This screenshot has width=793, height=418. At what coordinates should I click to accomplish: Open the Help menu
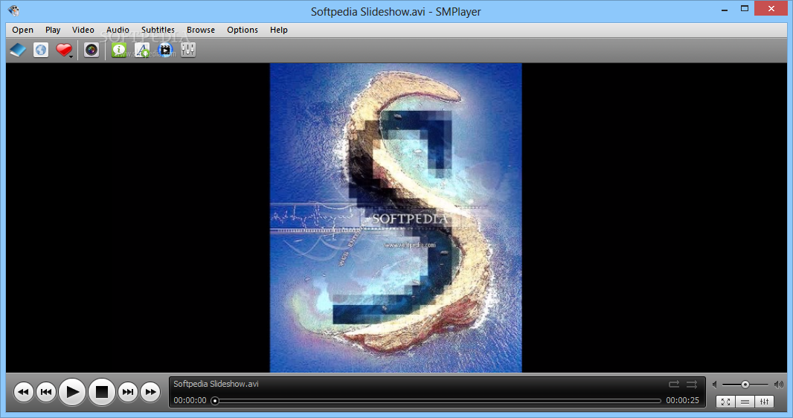pos(279,30)
